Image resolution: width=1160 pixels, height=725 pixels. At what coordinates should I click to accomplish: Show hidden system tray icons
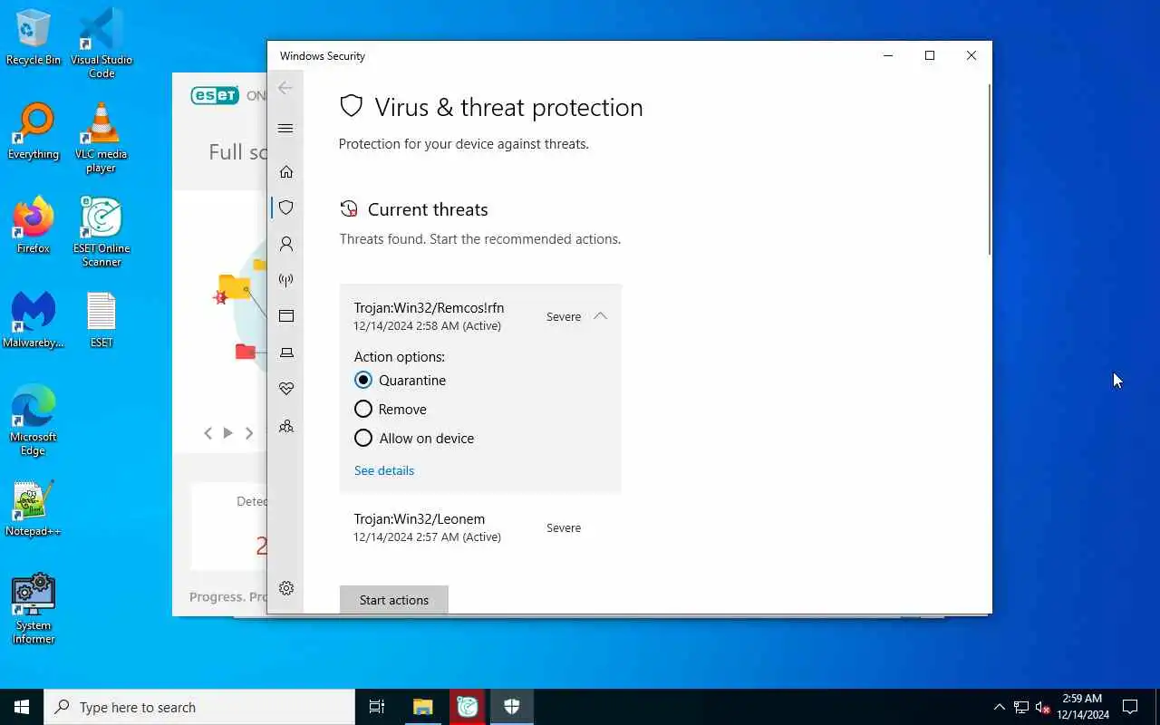[999, 707]
